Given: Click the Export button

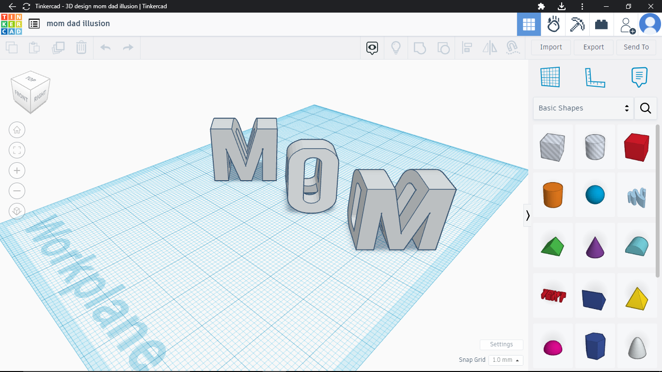Looking at the screenshot, I should pos(593,47).
